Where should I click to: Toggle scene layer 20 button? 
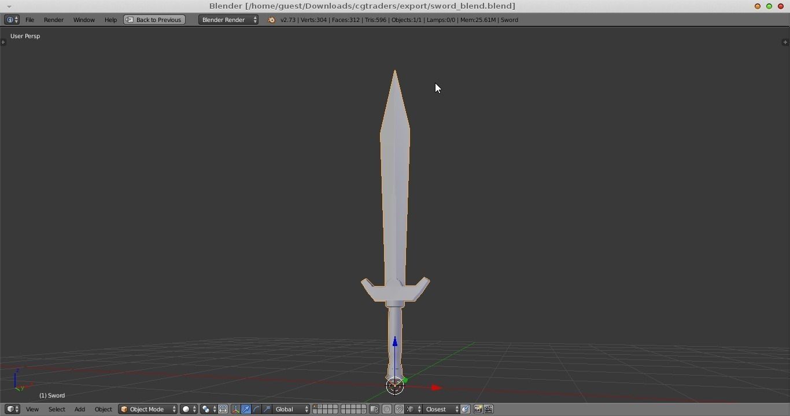pos(364,411)
